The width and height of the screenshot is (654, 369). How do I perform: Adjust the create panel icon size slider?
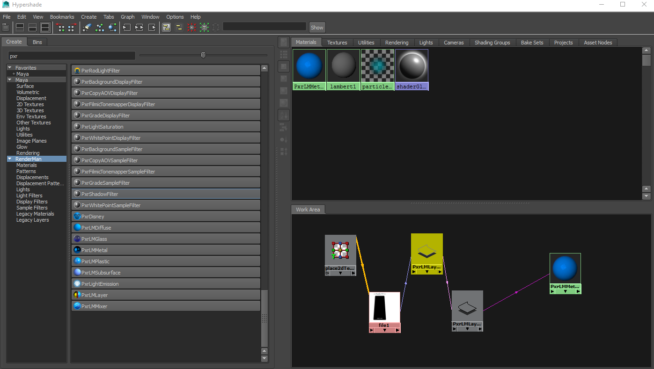pyautogui.click(x=203, y=55)
